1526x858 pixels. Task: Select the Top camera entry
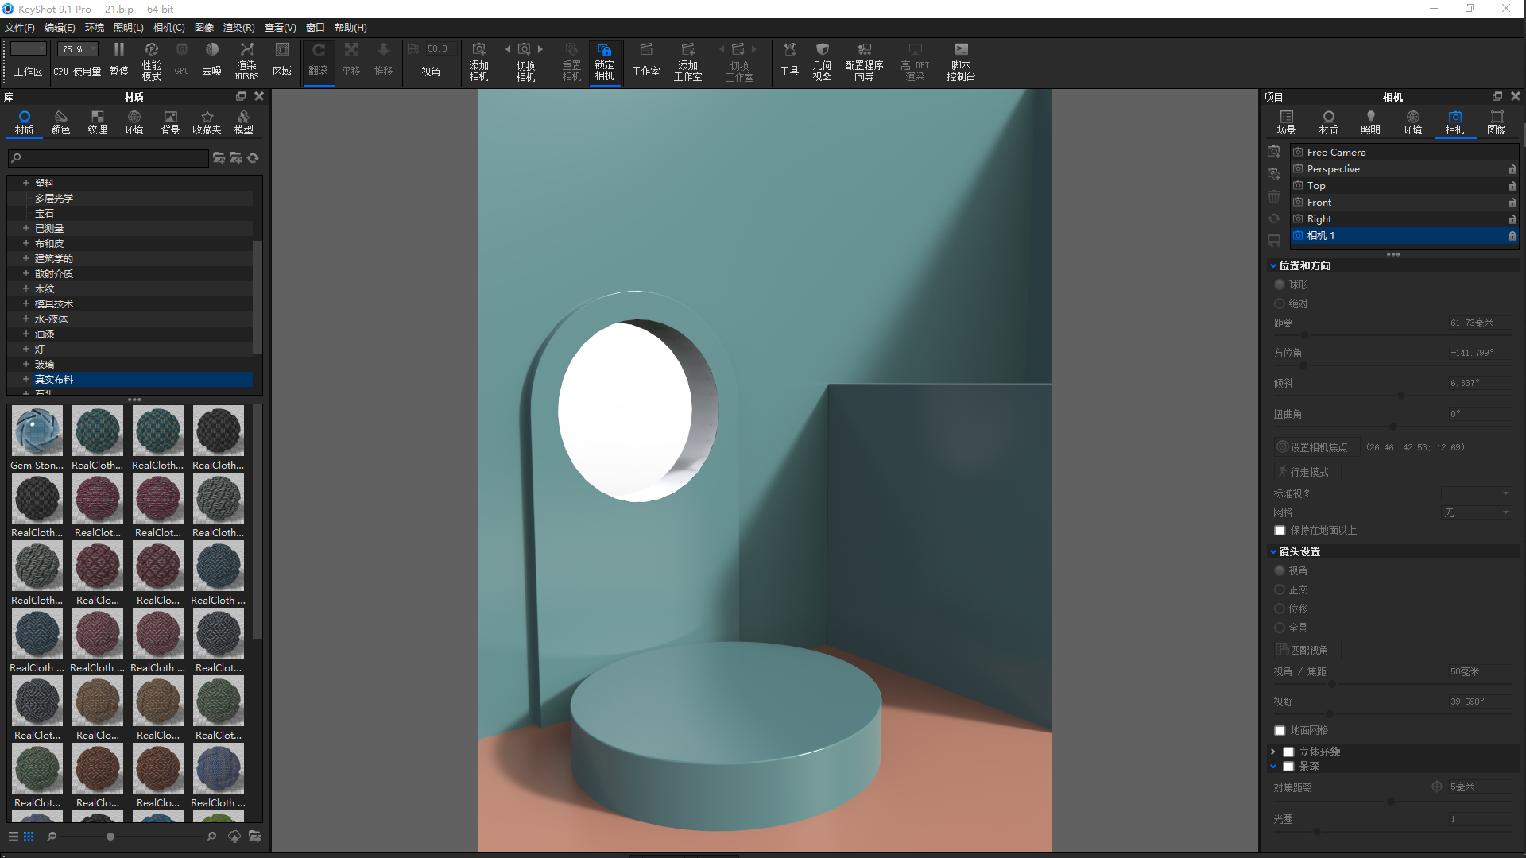coord(1404,185)
